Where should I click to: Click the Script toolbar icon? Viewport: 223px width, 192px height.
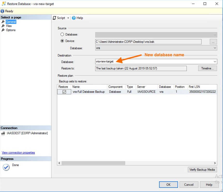(x=54, y=18)
